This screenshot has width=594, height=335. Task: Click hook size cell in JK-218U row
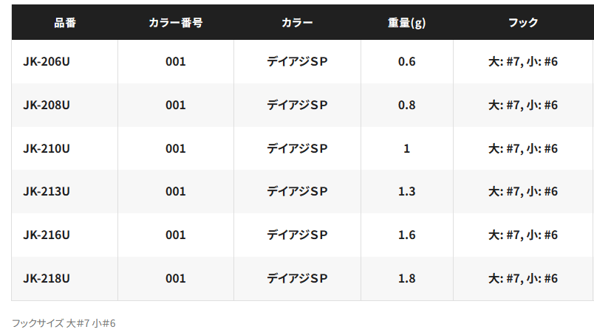coord(523,279)
